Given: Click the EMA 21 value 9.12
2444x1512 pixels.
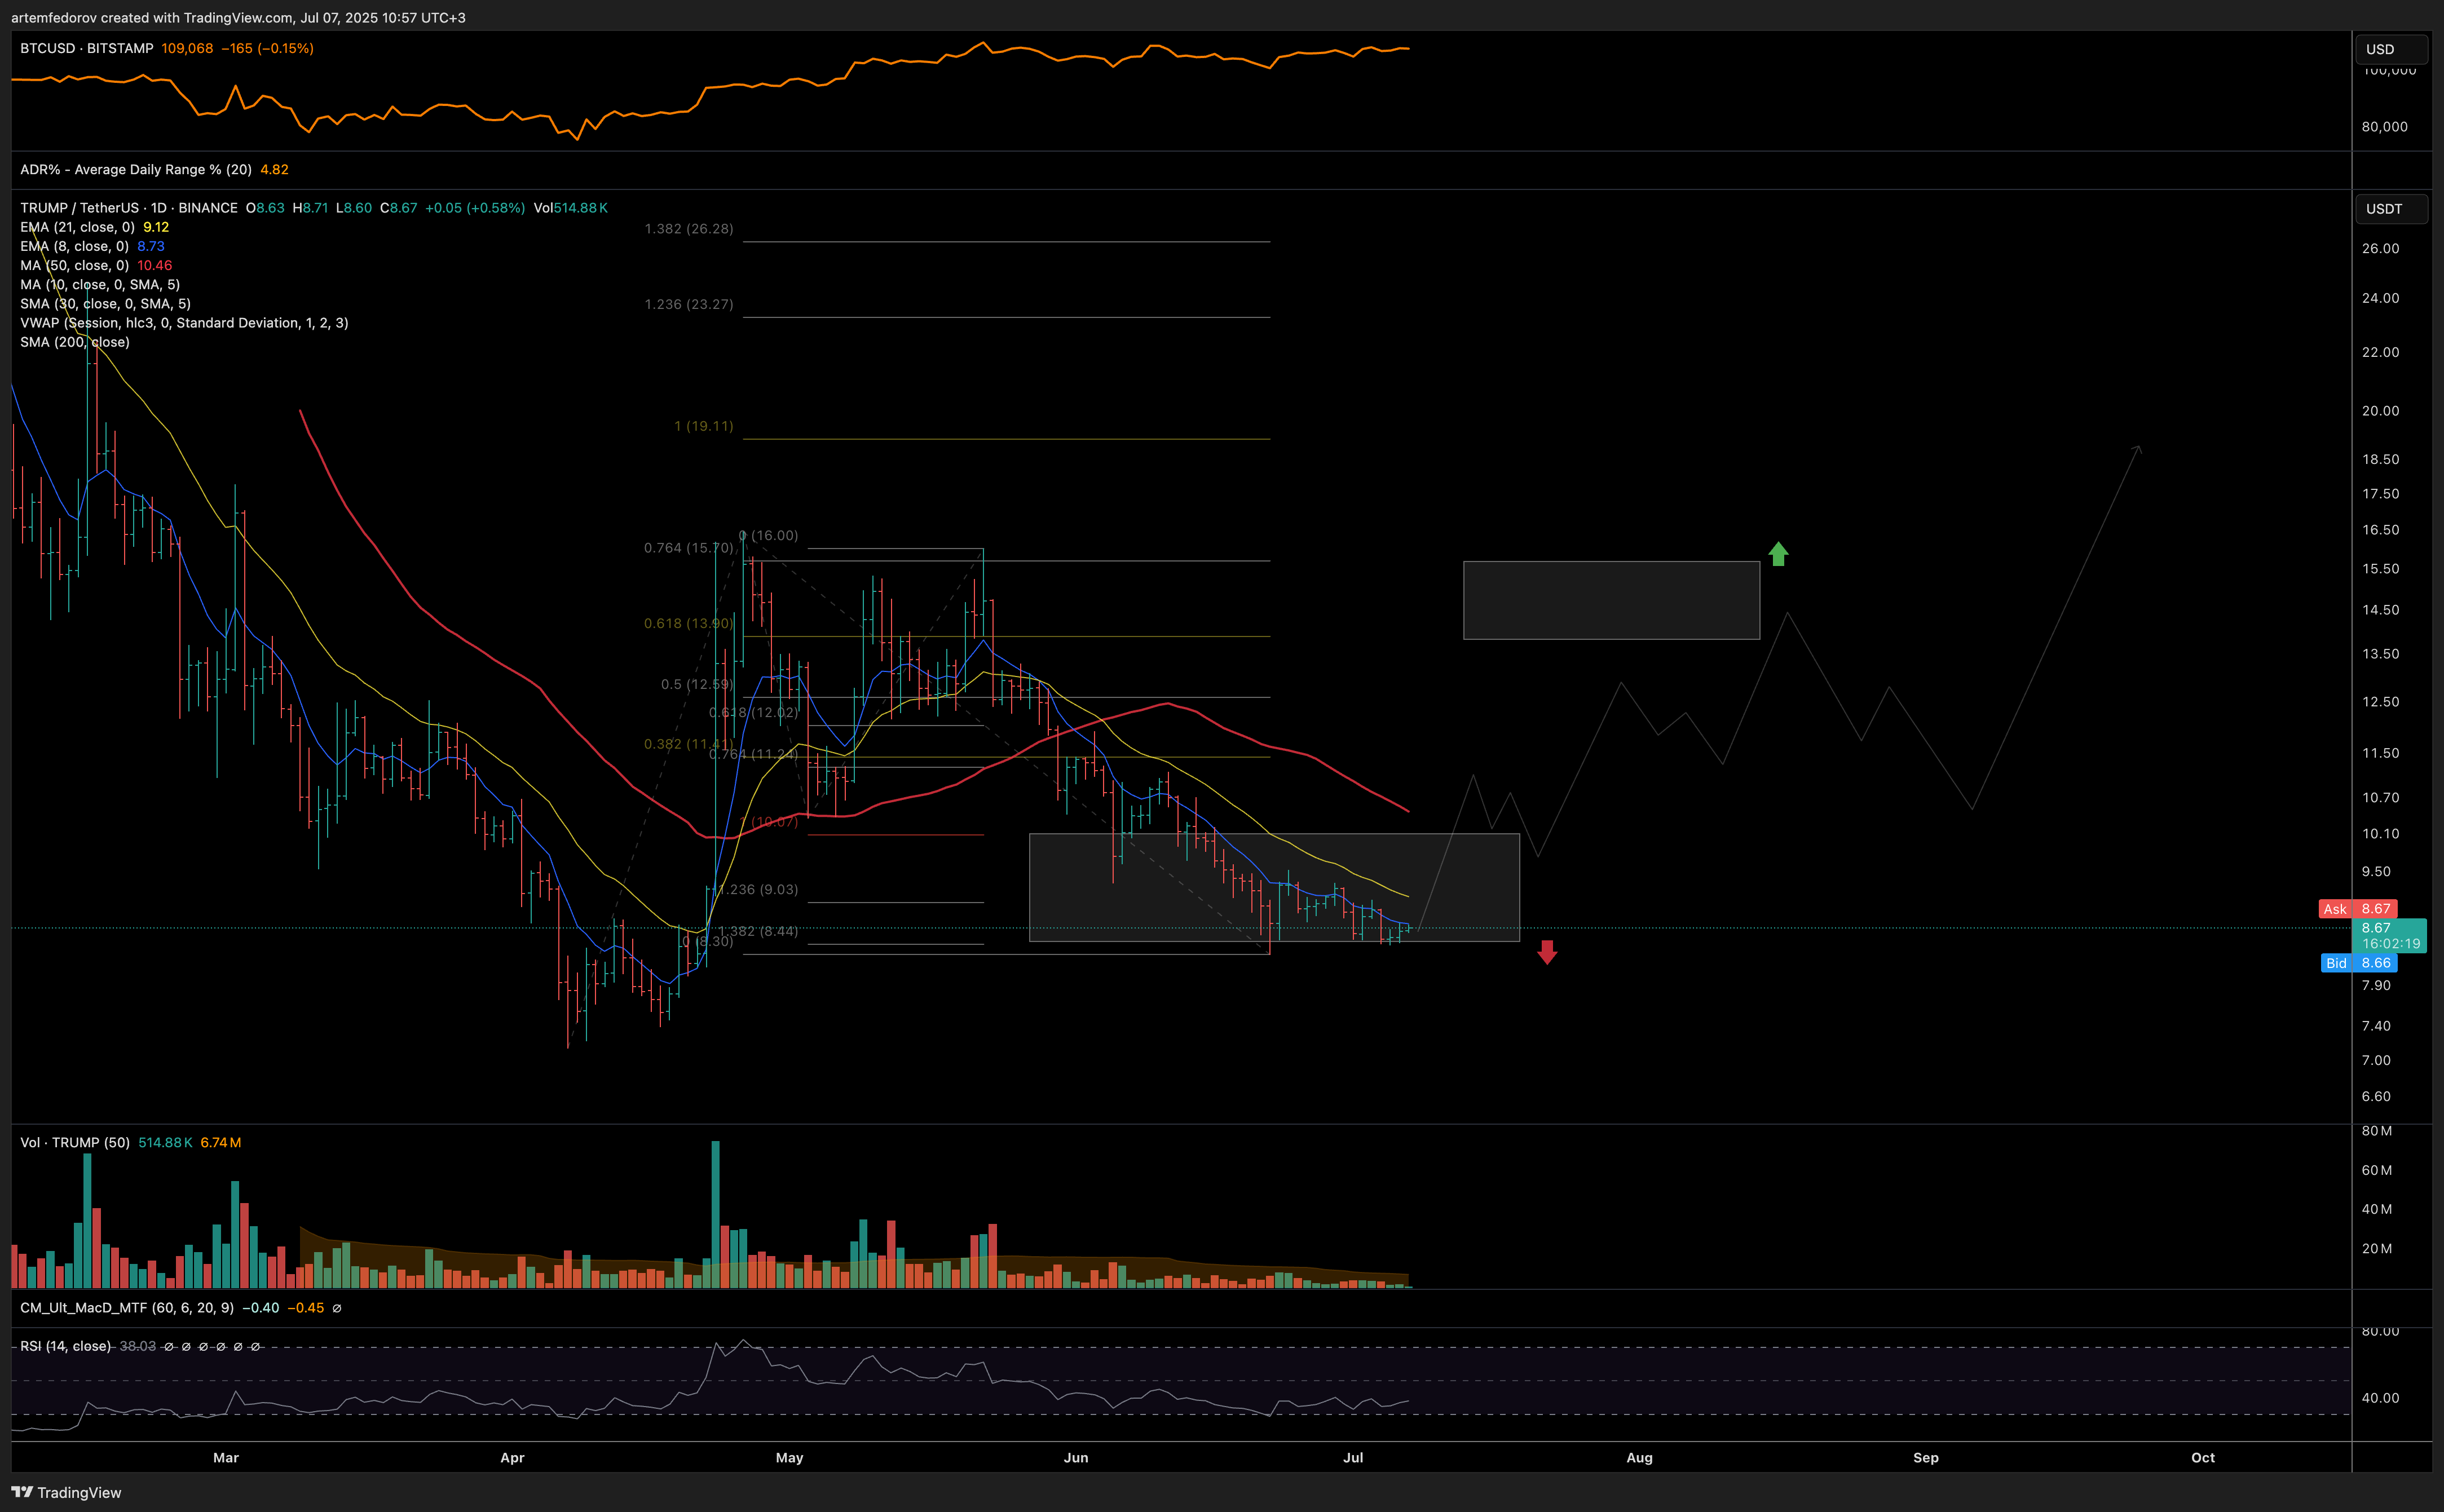Looking at the screenshot, I should (x=156, y=227).
